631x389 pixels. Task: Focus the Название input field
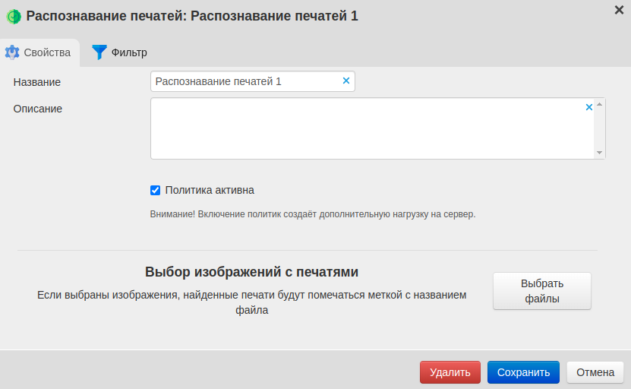point(243,81)
